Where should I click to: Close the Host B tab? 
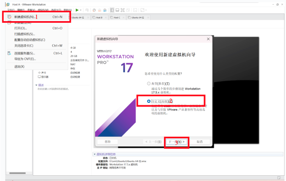[106, 17]
